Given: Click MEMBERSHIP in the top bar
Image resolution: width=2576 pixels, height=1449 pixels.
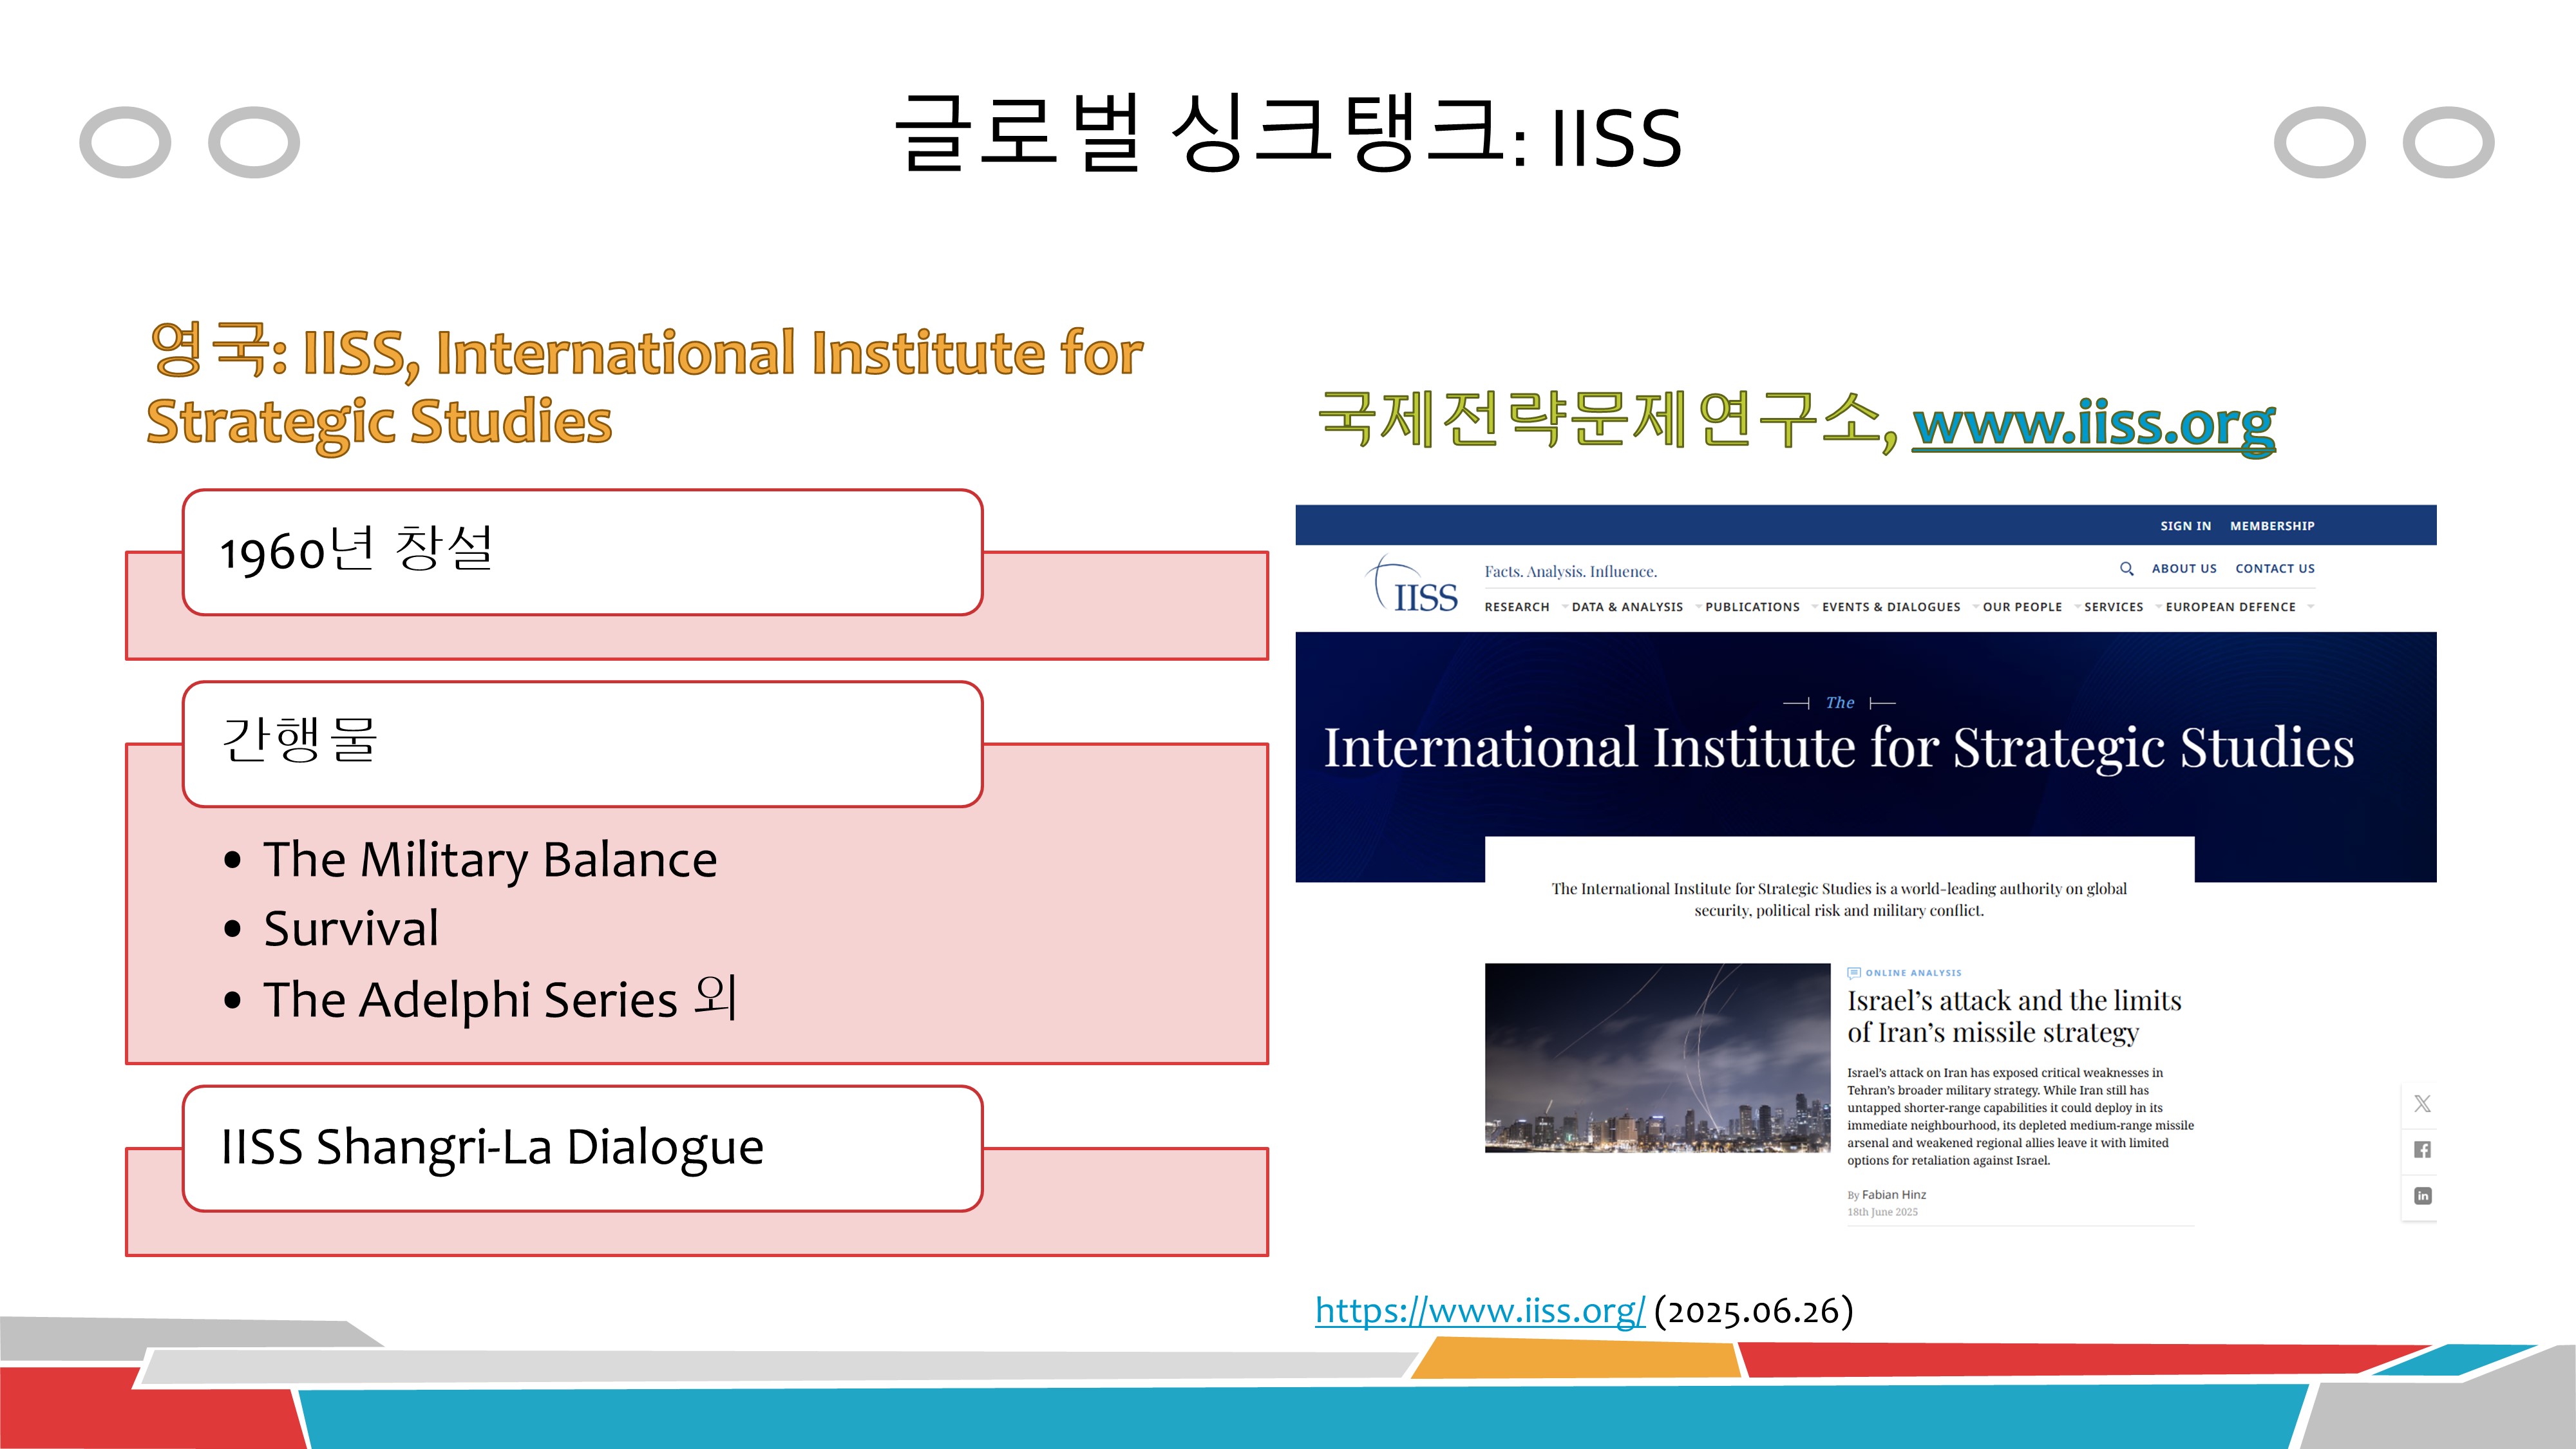Looking at the screenshot, I should point(2272,526).
